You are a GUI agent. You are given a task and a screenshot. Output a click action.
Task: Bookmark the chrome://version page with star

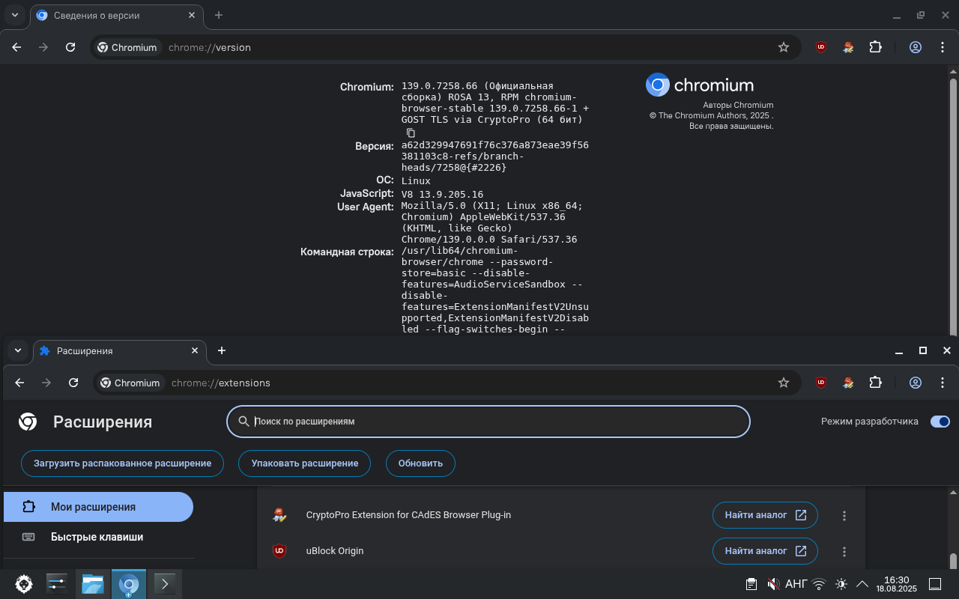[784, 47]
